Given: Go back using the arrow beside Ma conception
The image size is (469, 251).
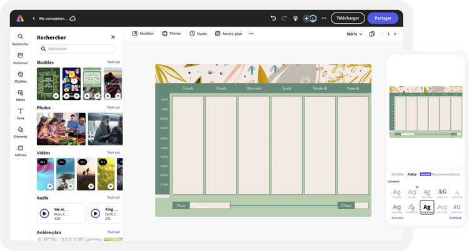Looking at the screenshot, I should click(34, 19).
